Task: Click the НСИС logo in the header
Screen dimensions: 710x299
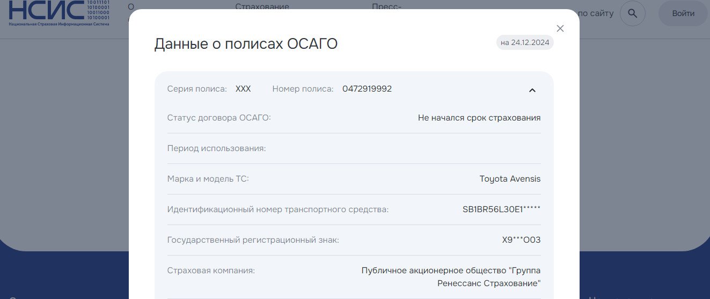Action: 59,13
